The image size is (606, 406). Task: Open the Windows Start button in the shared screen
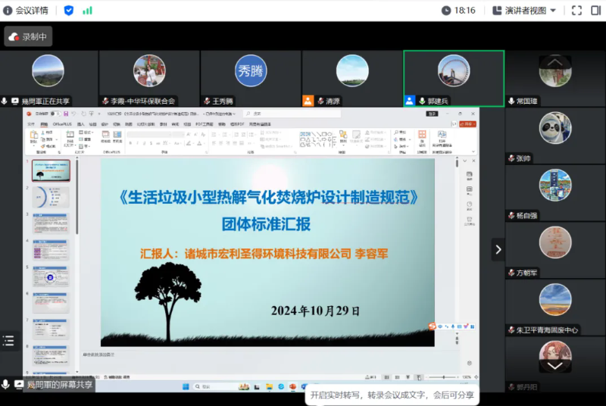183,386
